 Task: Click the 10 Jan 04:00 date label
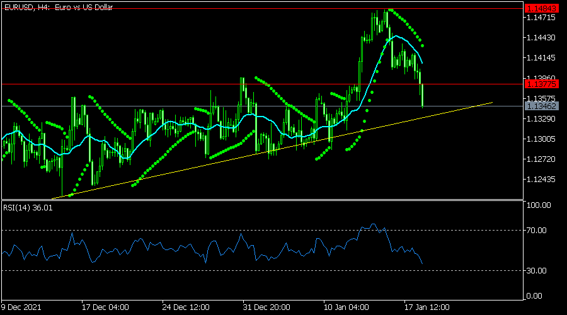tap(346, 307)
